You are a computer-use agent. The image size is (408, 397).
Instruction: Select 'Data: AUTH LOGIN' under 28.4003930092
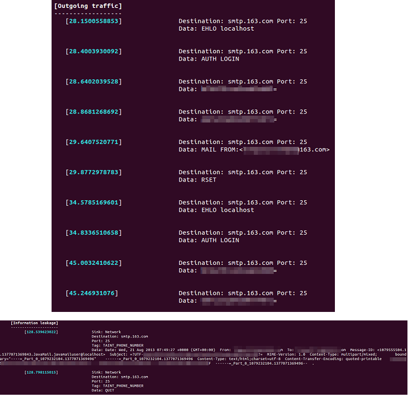click(x=209, y=59)
